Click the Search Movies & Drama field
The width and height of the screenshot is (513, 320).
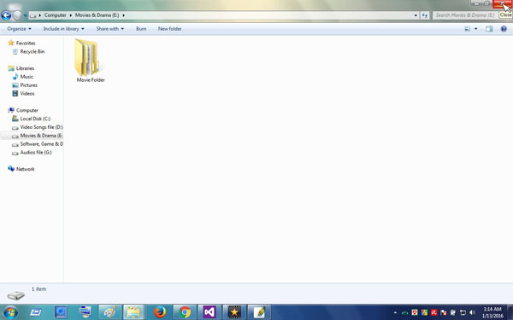[x=465, y=15]
